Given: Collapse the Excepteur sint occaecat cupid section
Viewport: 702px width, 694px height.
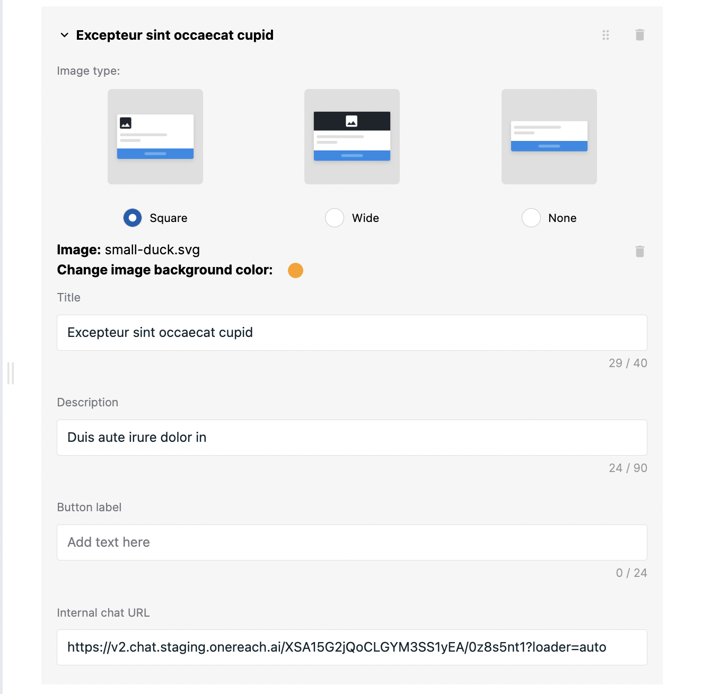Looking at the screenshot, I should (64, 35).
